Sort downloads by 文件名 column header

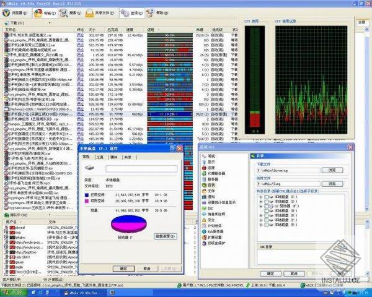click(39, 30)
